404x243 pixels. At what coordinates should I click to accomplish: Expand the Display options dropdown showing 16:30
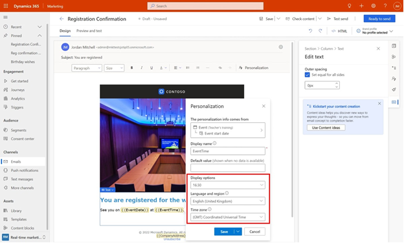point(228,185)
